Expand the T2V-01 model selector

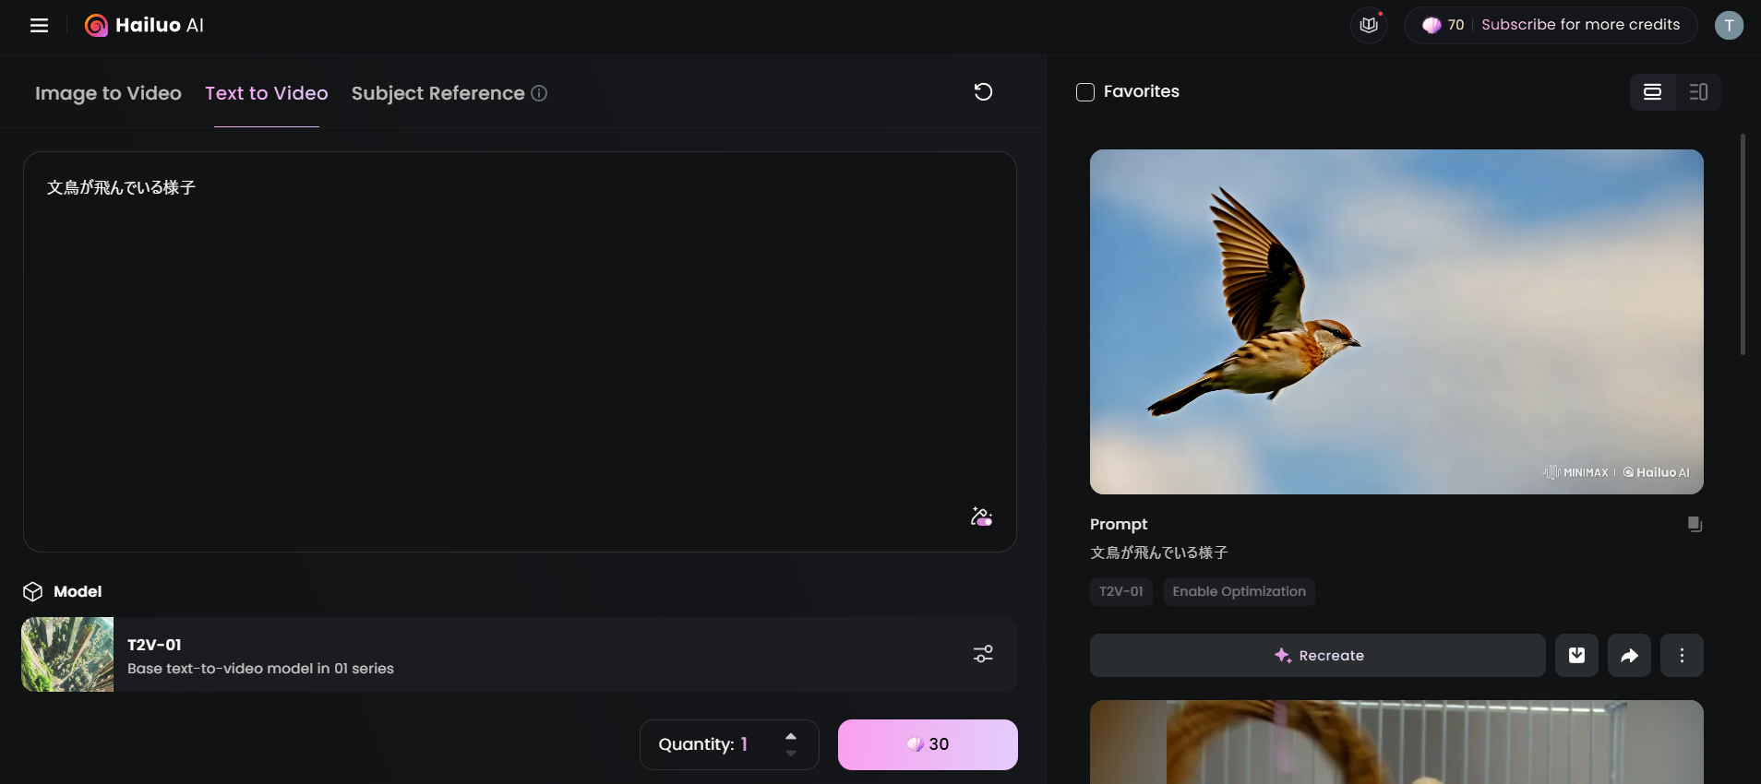click(x=520, y=654)
